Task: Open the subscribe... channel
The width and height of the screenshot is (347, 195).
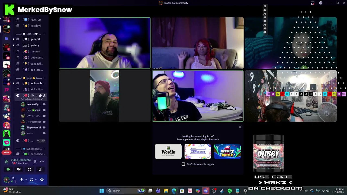Action: click(x=31, y=154)
